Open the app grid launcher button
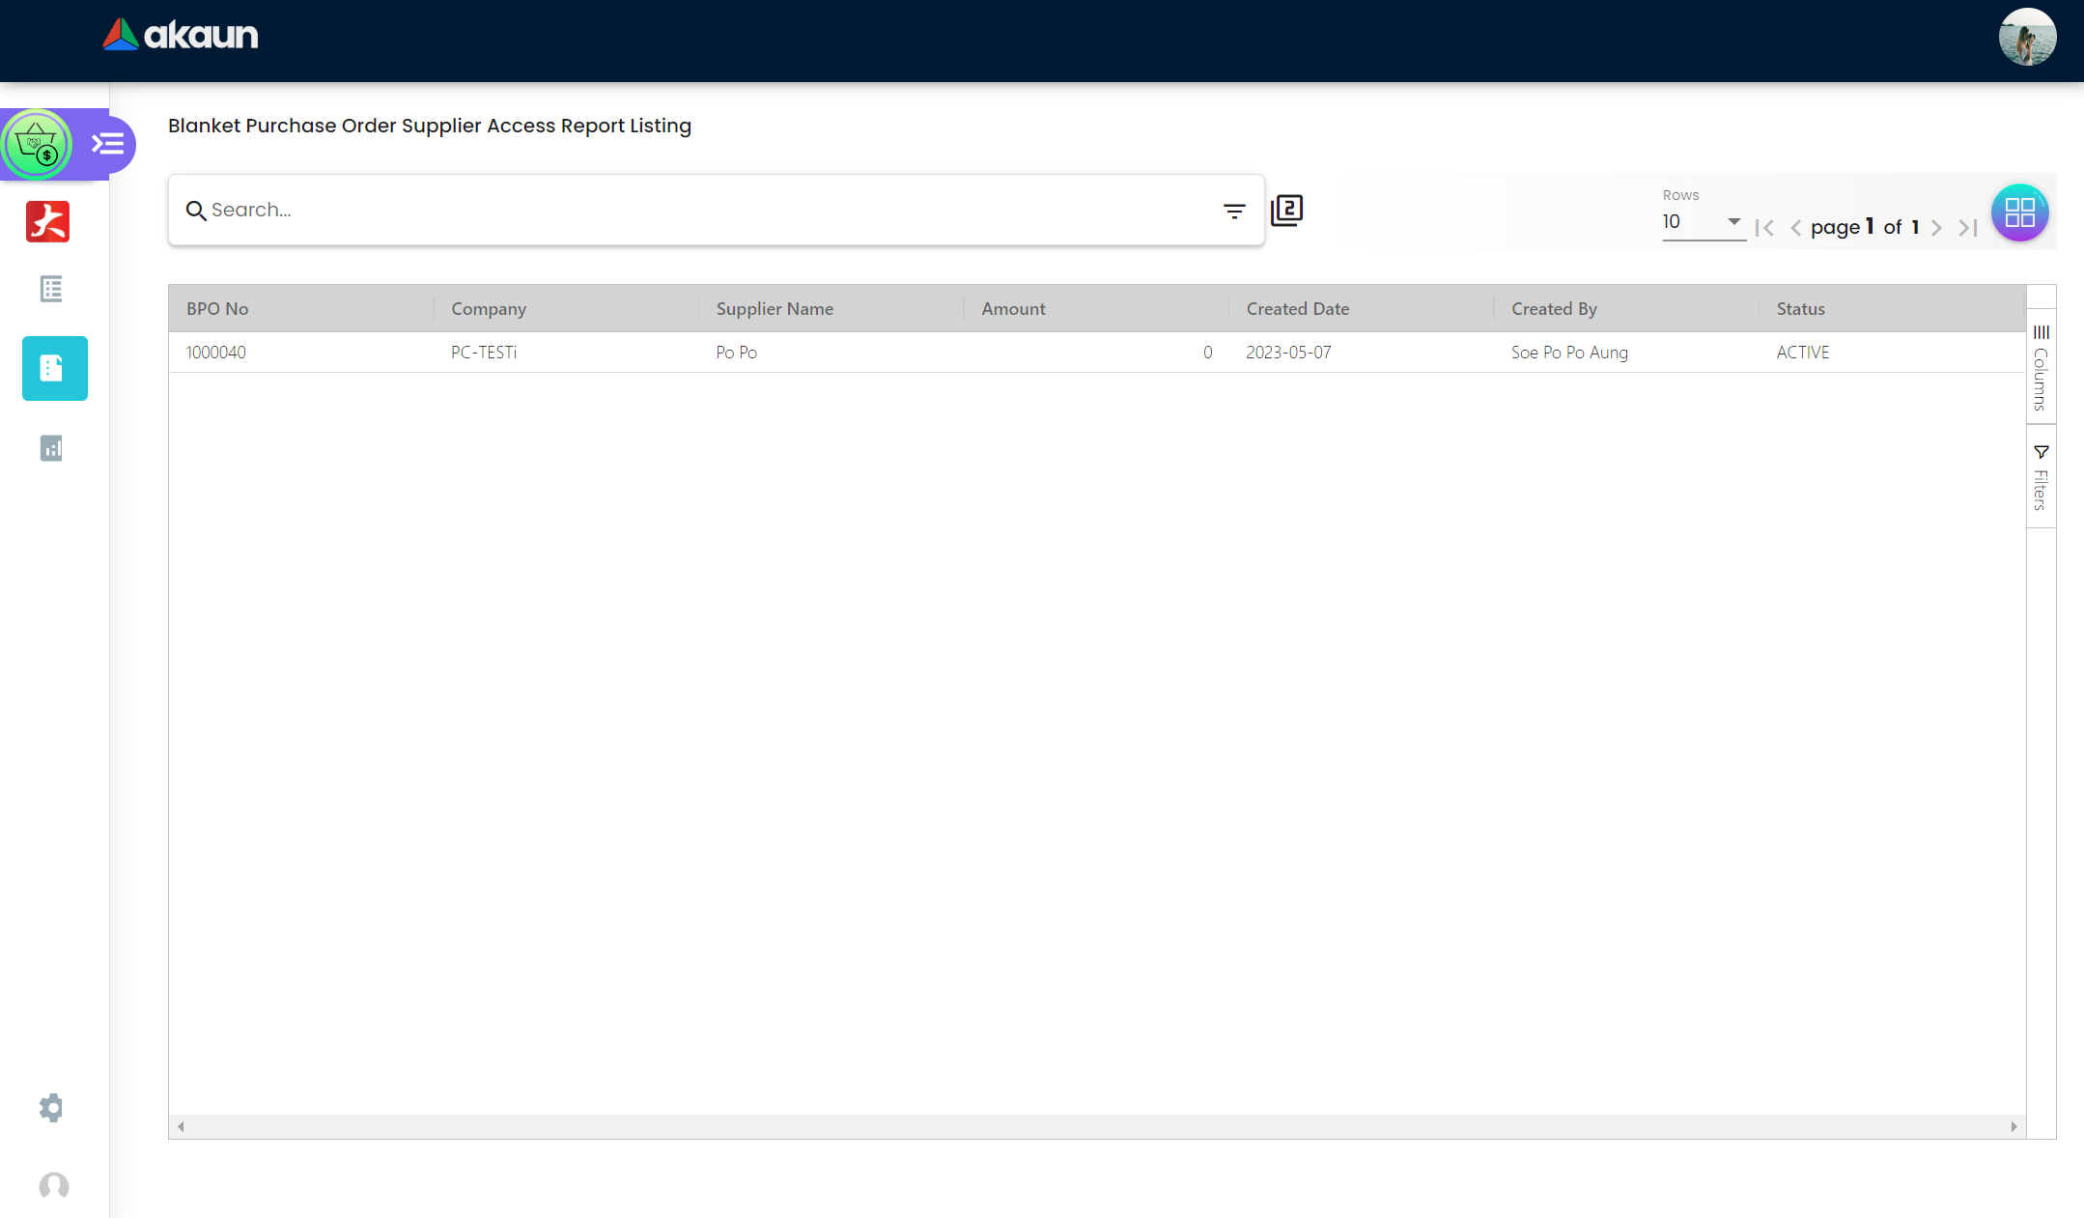The image size is (2084, 1218). (2019, 212)
